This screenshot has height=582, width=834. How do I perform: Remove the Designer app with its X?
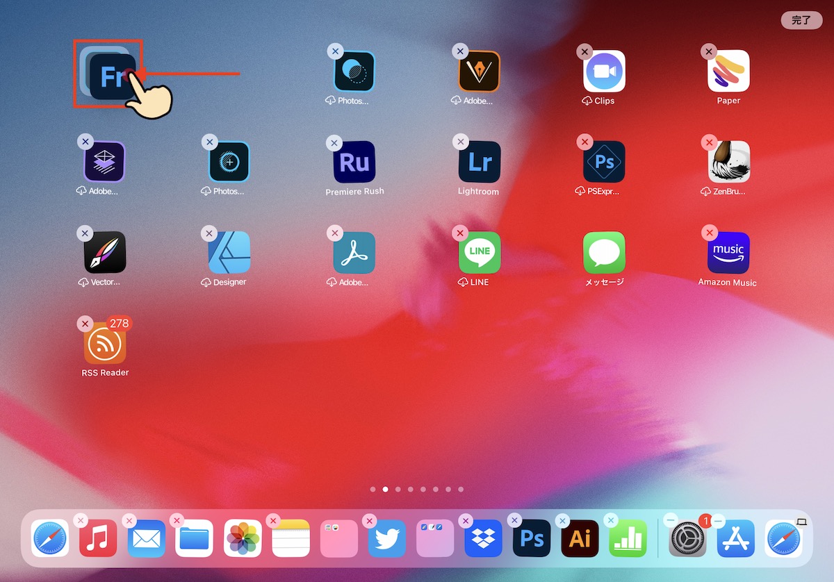pyautogui.click(x=210, y=233)
